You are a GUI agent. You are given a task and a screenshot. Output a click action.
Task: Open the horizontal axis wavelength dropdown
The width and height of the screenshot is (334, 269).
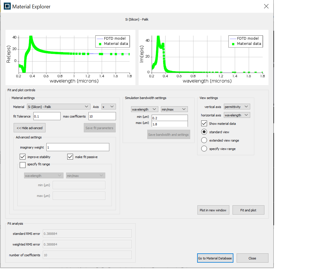[237, 115]
